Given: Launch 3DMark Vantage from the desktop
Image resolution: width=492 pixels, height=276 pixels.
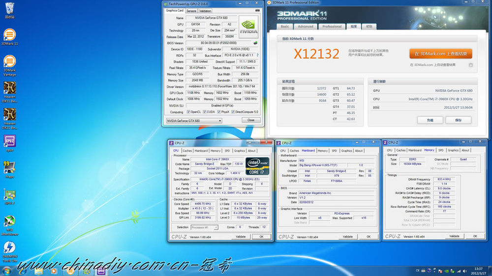Looking at the screenshot, I should click(9, 65).
